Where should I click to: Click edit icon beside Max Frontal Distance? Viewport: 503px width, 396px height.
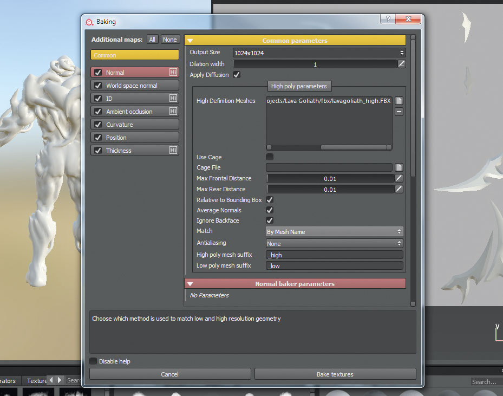coord(399,178)
